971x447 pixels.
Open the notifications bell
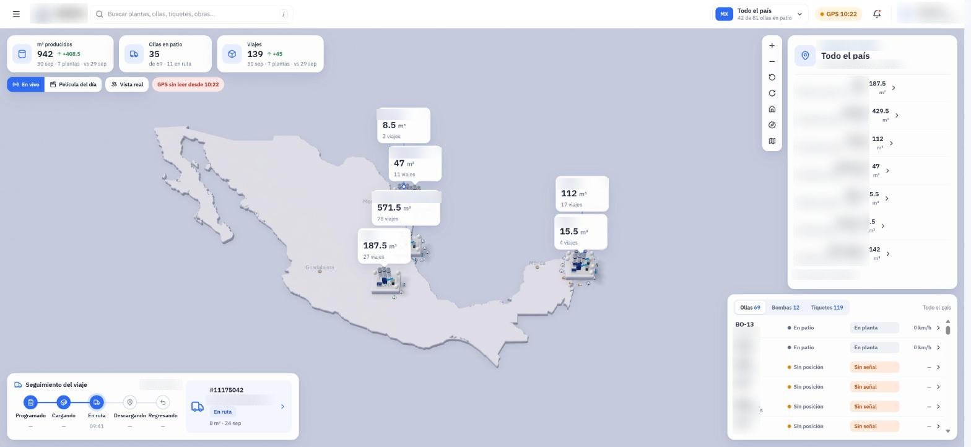coord(877,14)
